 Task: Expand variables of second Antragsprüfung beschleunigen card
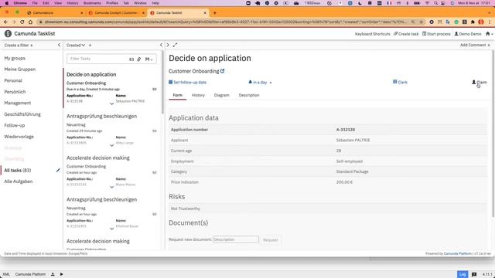pos(111,229)
